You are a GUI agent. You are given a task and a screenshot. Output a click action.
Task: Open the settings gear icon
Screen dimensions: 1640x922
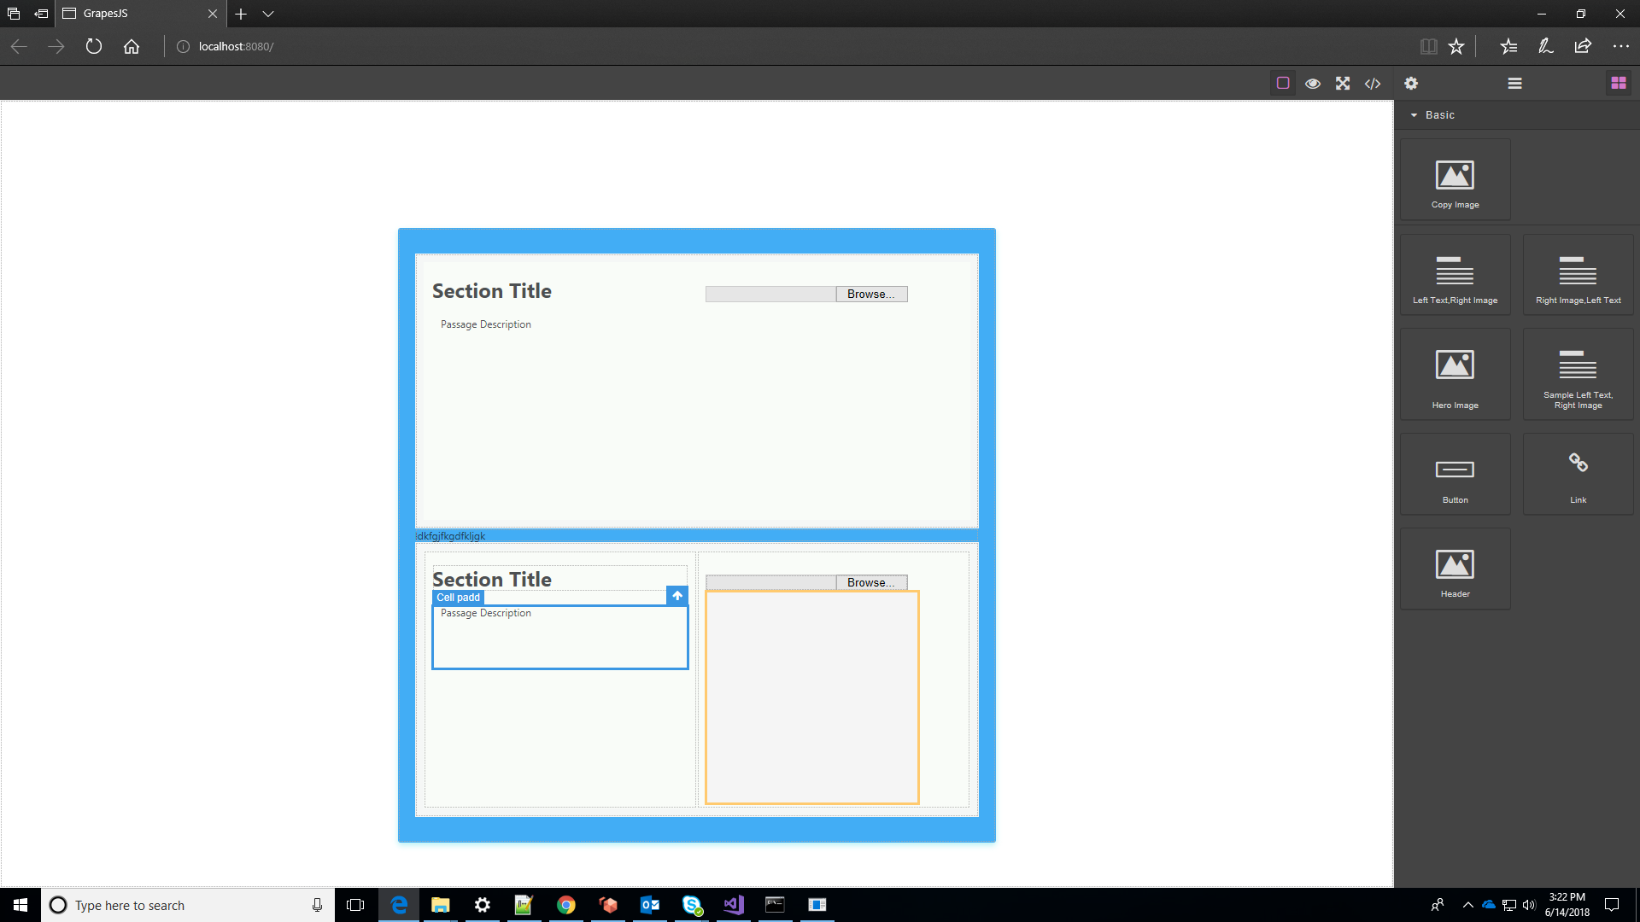click(1411, 83)
